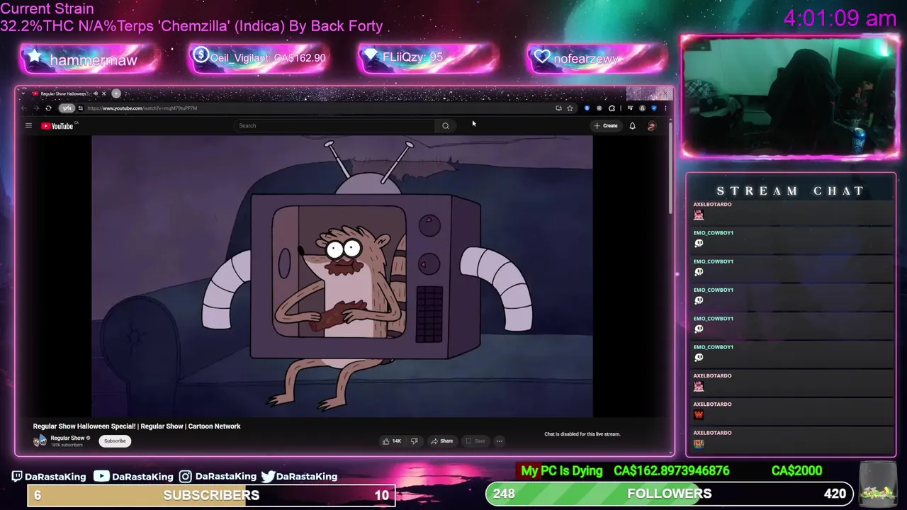Close the Regular Show Halloween tab
This screenshot has height=510, width=907.
tap(103, 93)
